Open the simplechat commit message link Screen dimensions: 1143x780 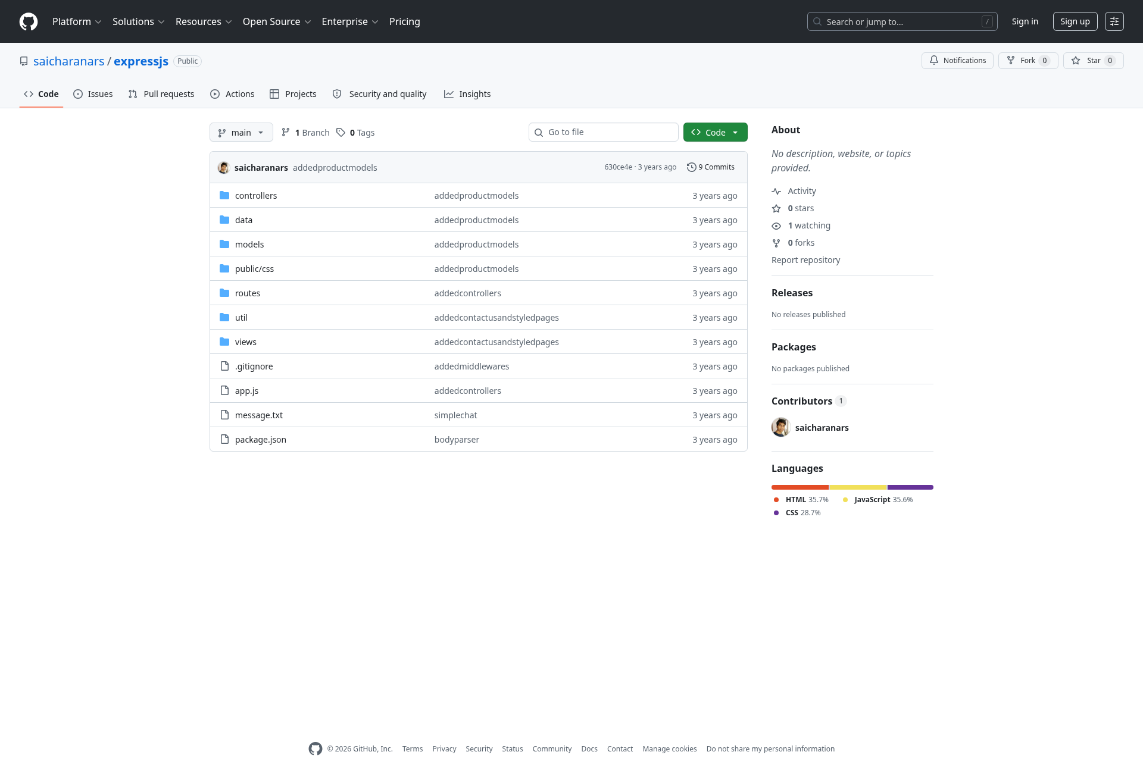(455, 415)
